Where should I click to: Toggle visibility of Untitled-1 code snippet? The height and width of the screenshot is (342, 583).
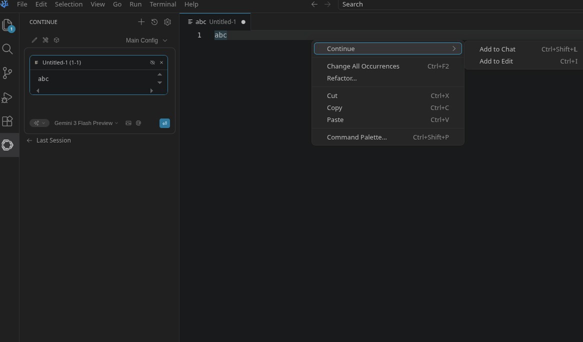[152, 62]
